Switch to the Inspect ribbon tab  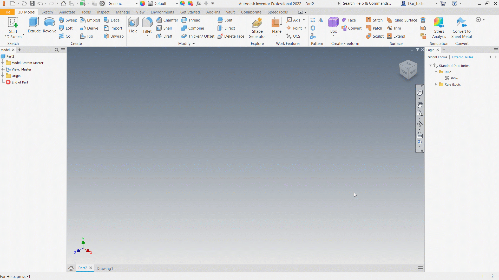pos(103,12)
